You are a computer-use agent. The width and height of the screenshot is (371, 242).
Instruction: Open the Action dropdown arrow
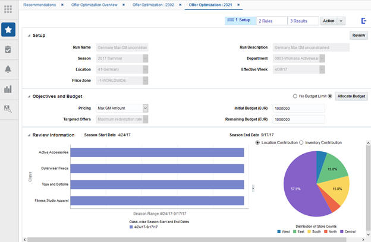coord(341,21)
